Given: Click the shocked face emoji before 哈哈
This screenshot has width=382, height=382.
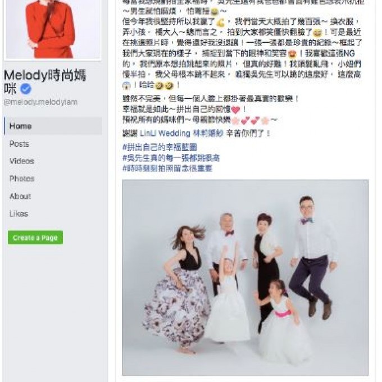Looking at the screenshot, I should pyautogui.click(x=126, y=85).
